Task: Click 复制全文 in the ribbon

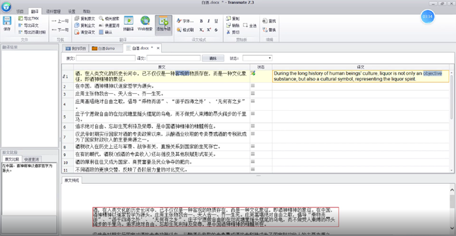Action: coord(85,25)
